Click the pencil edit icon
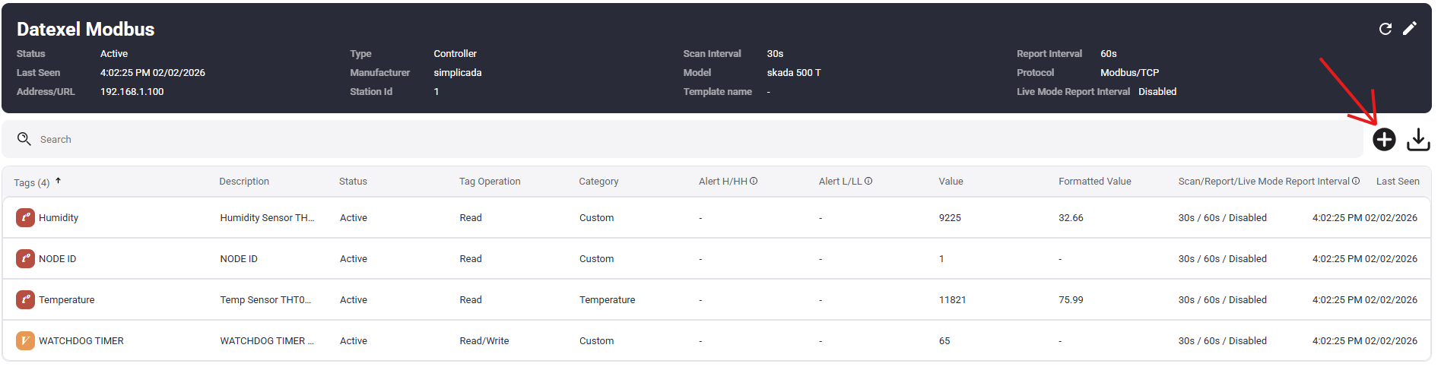Screen dimensions: 1441x370 point(1409,28)
